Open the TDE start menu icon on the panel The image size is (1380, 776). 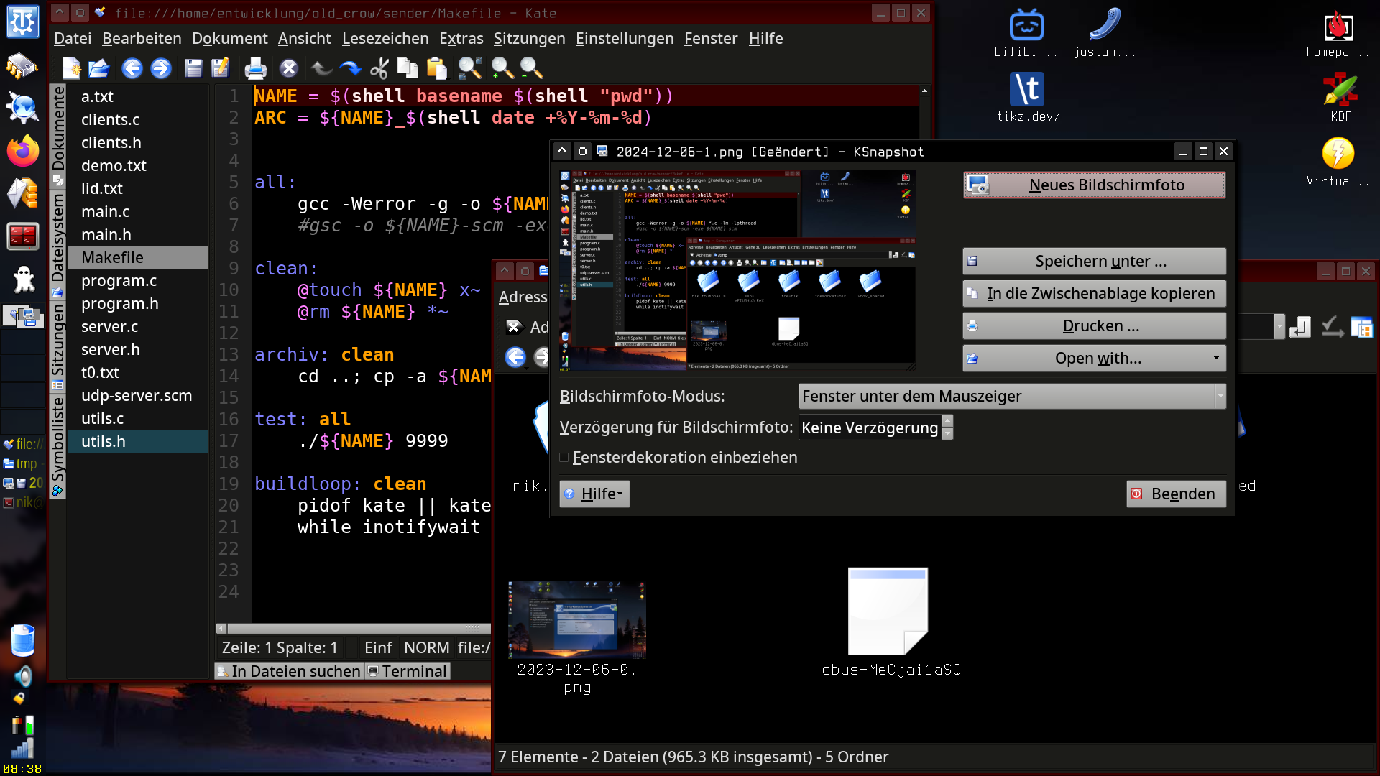pos(22,22)
